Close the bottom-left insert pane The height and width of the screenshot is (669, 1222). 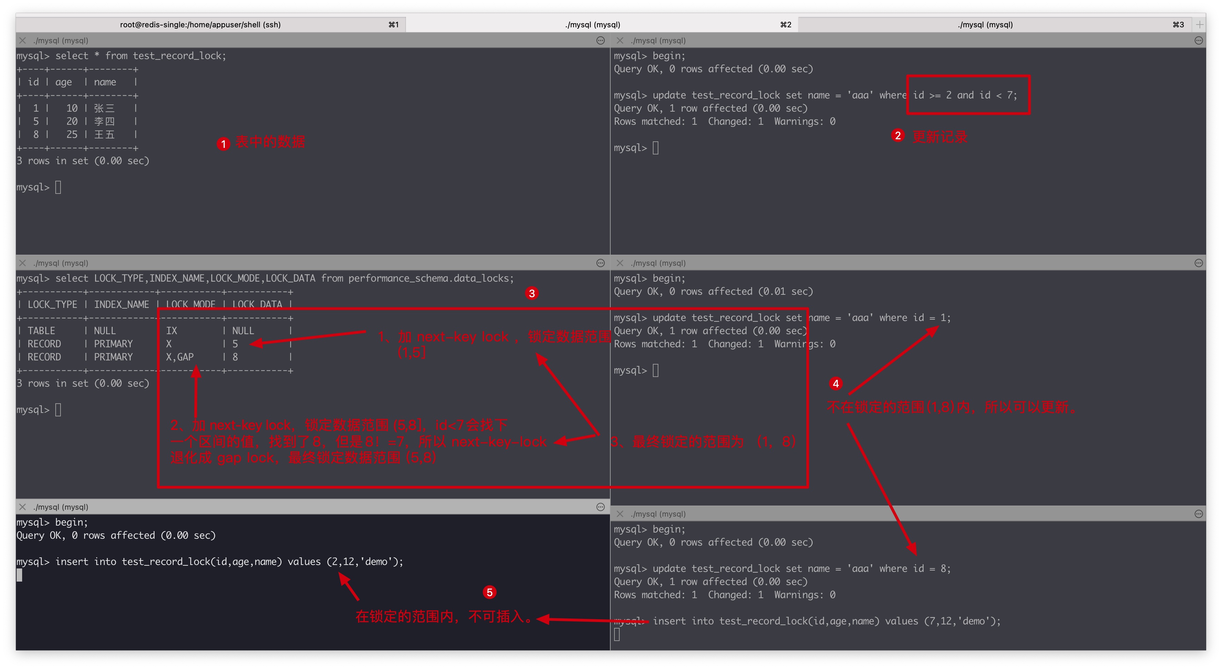(22, 507)
